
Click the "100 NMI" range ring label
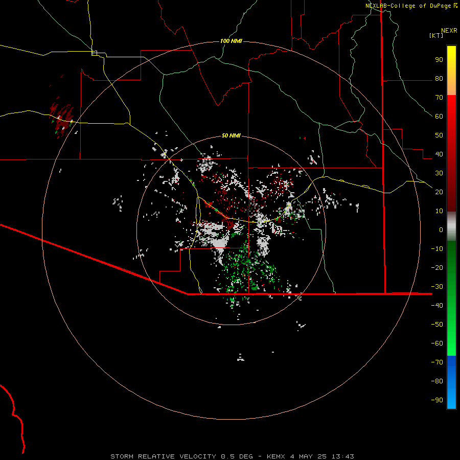[x=231, y=41]
